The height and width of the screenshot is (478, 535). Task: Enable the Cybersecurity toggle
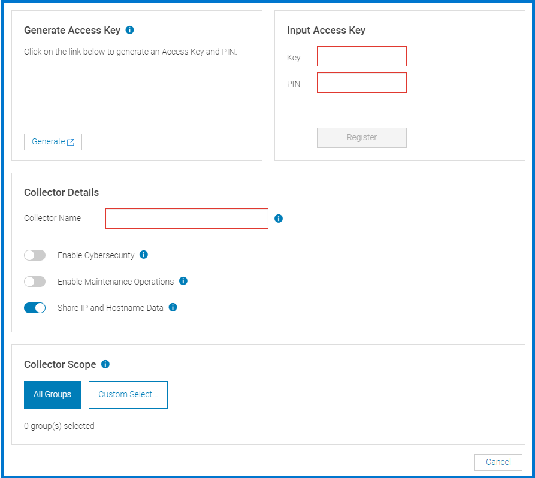coord(35,255)
